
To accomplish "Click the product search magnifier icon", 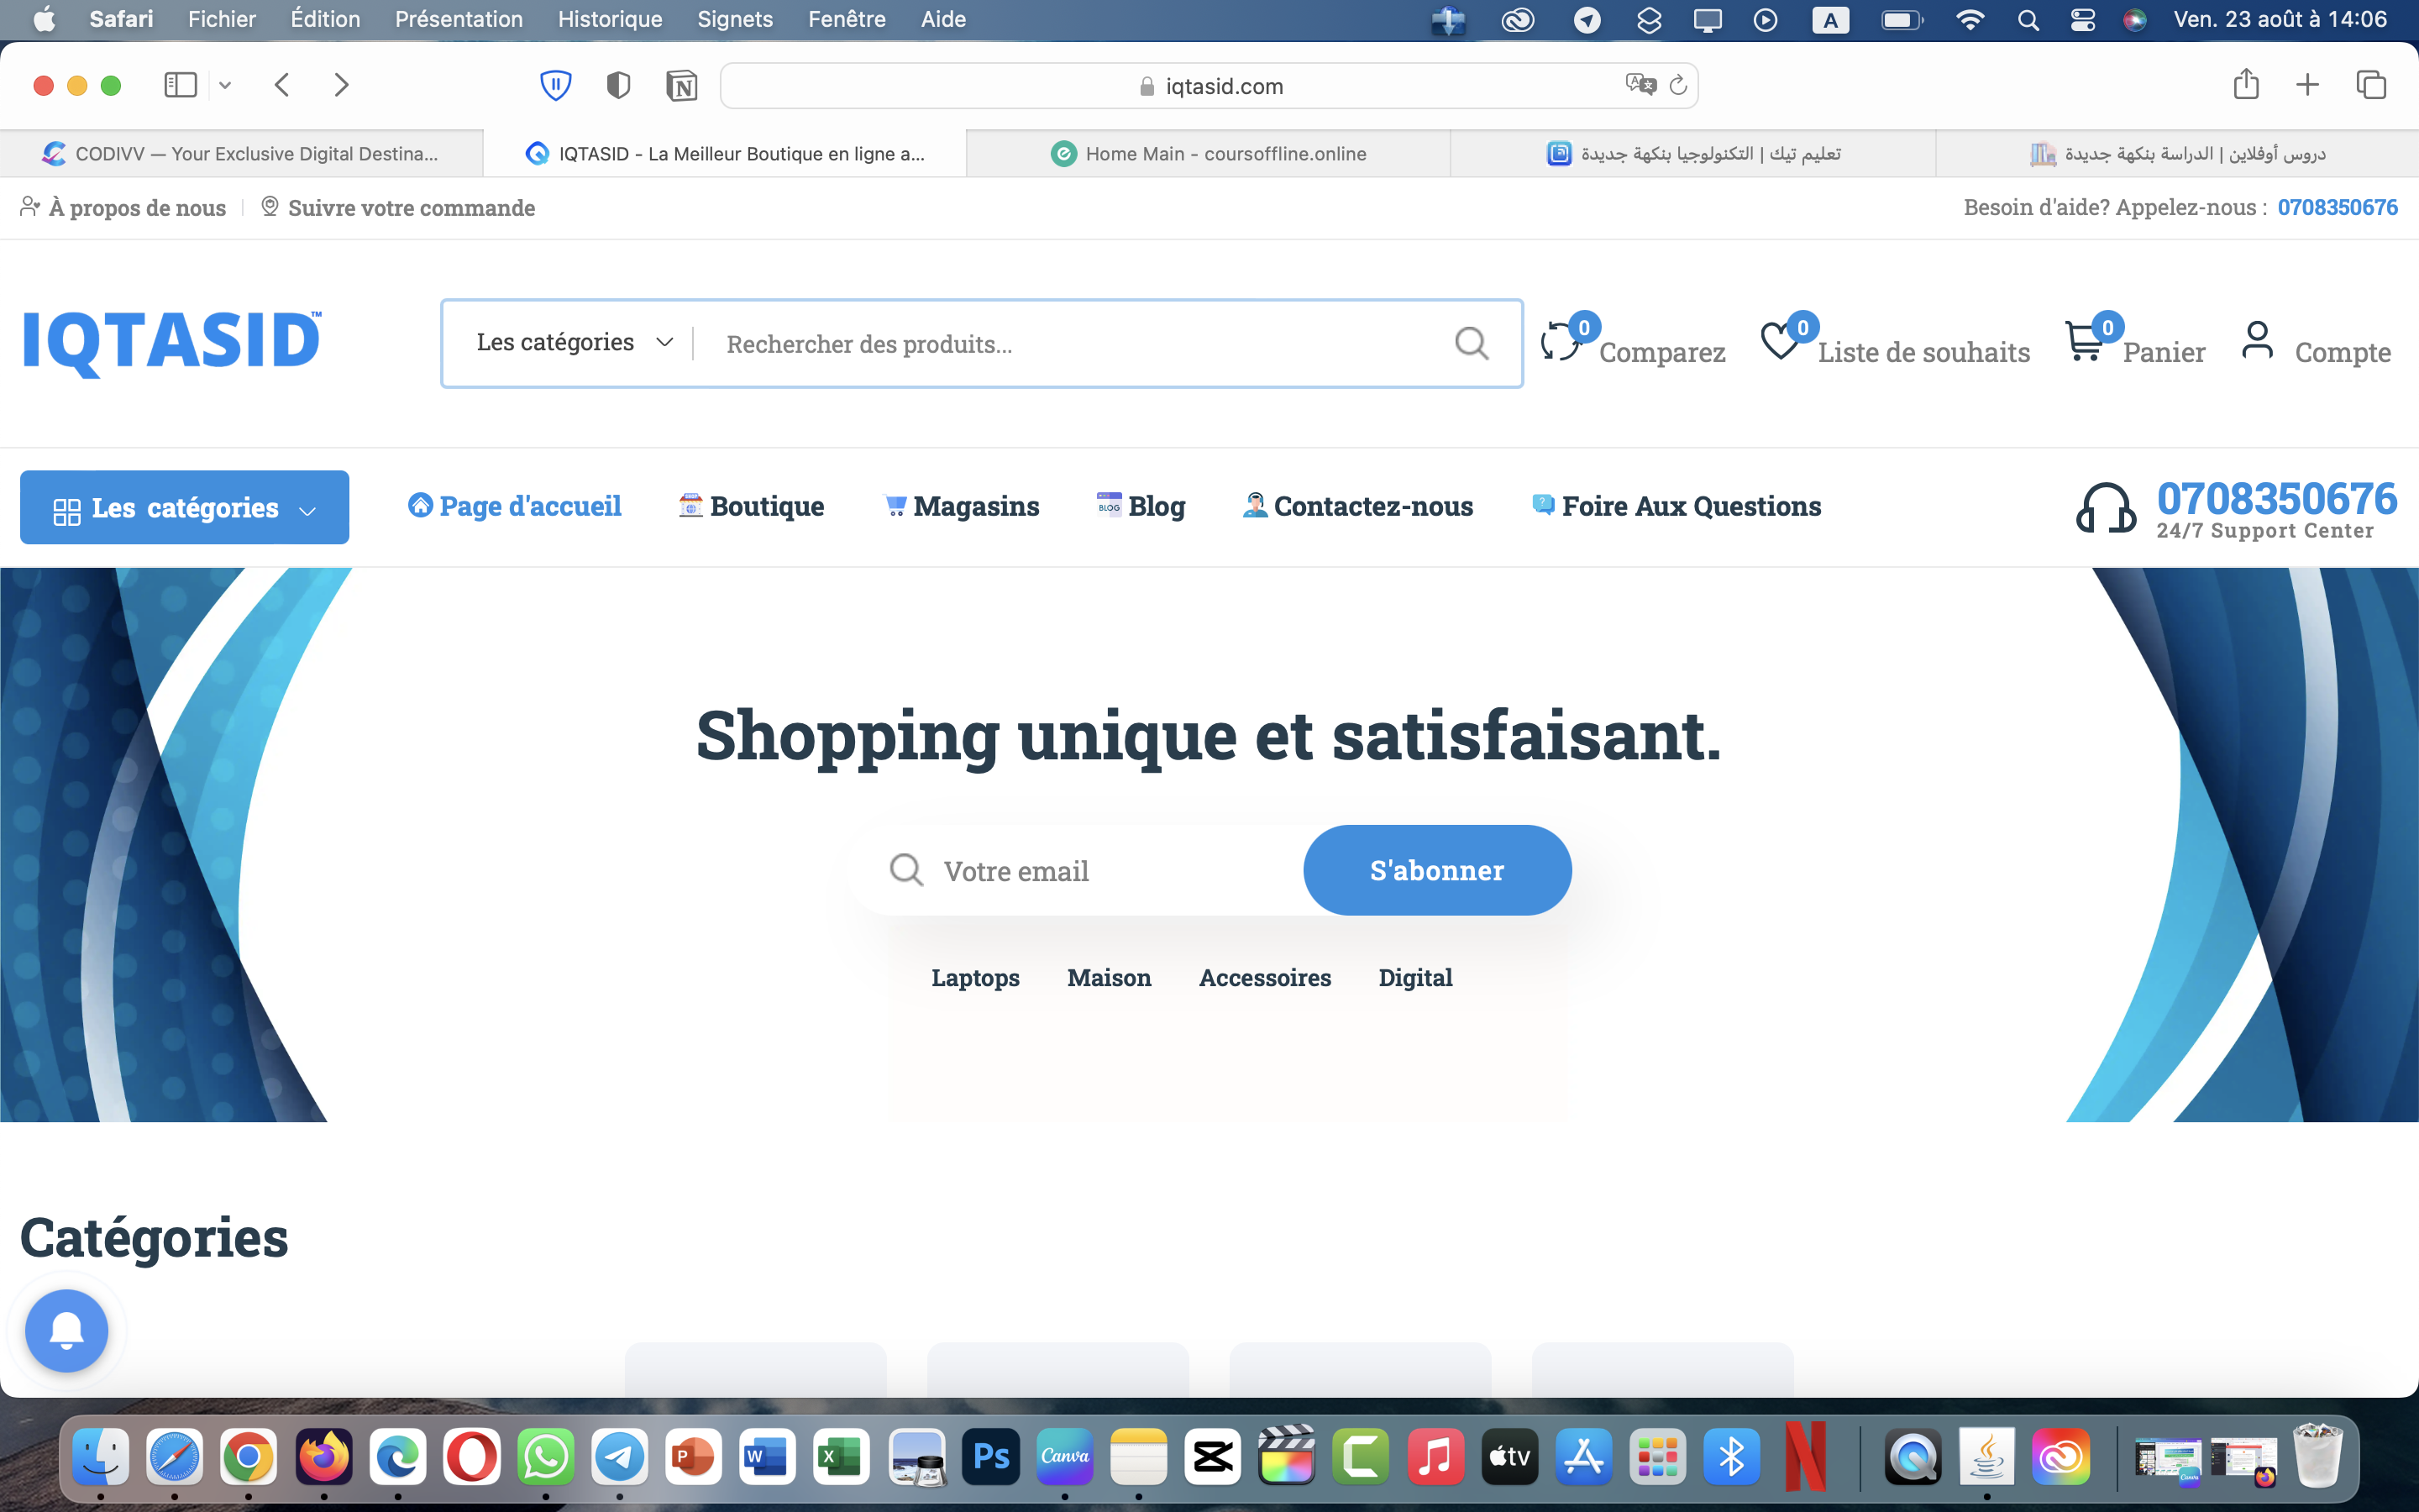I will click(1472, 344).
